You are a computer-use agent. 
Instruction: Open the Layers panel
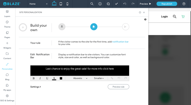tap(7, 14)
